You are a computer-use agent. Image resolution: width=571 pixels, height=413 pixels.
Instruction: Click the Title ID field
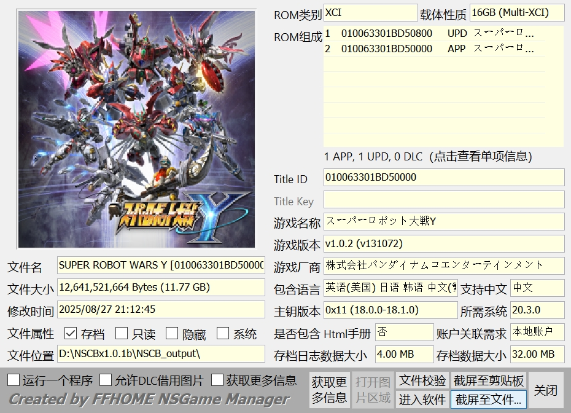point(444,178)
